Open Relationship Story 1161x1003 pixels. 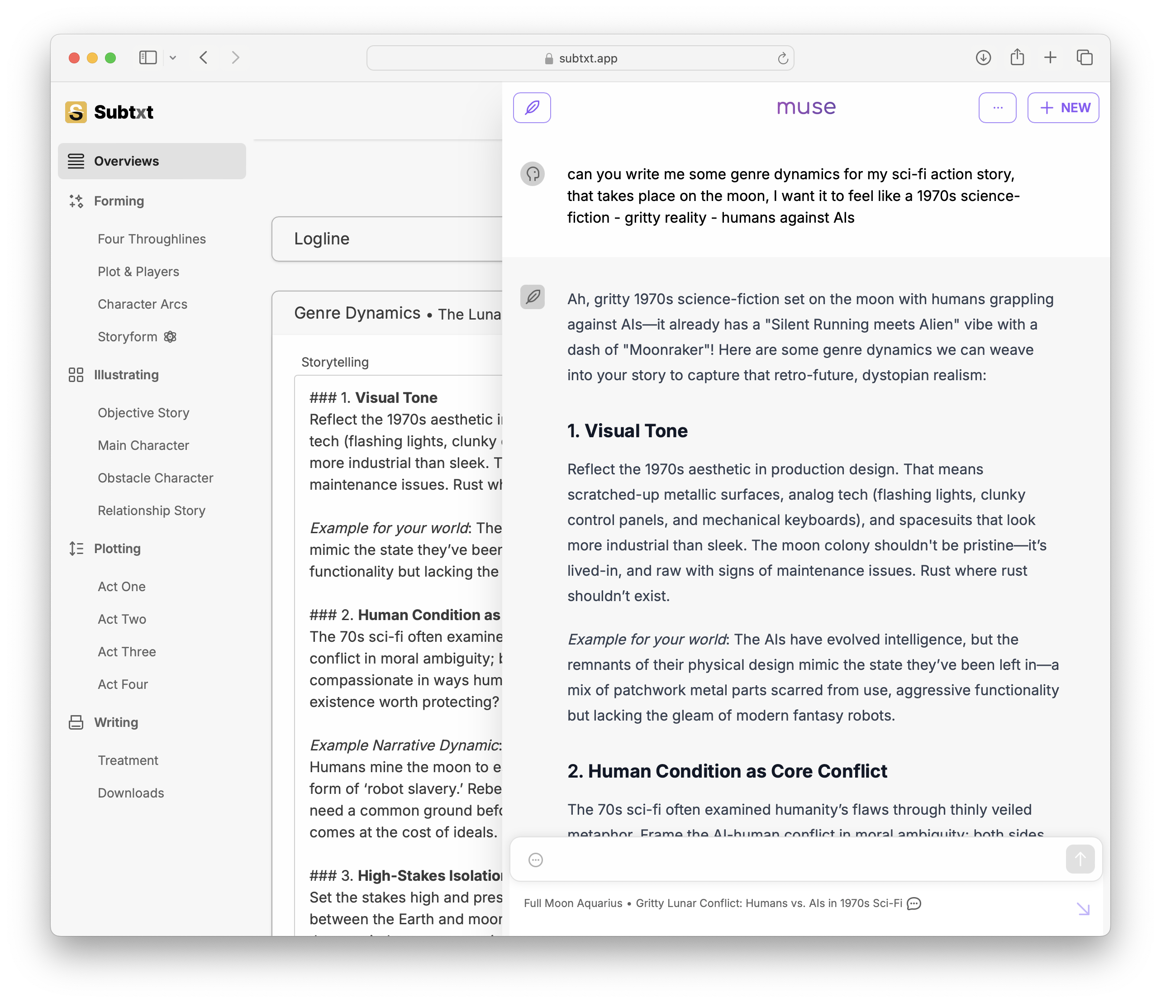151,510
